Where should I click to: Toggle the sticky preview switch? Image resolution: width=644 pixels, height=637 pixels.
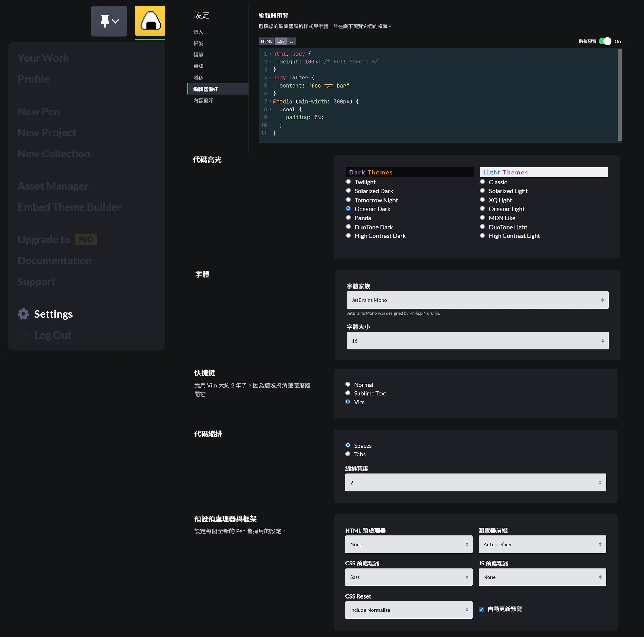click(605, 41)
